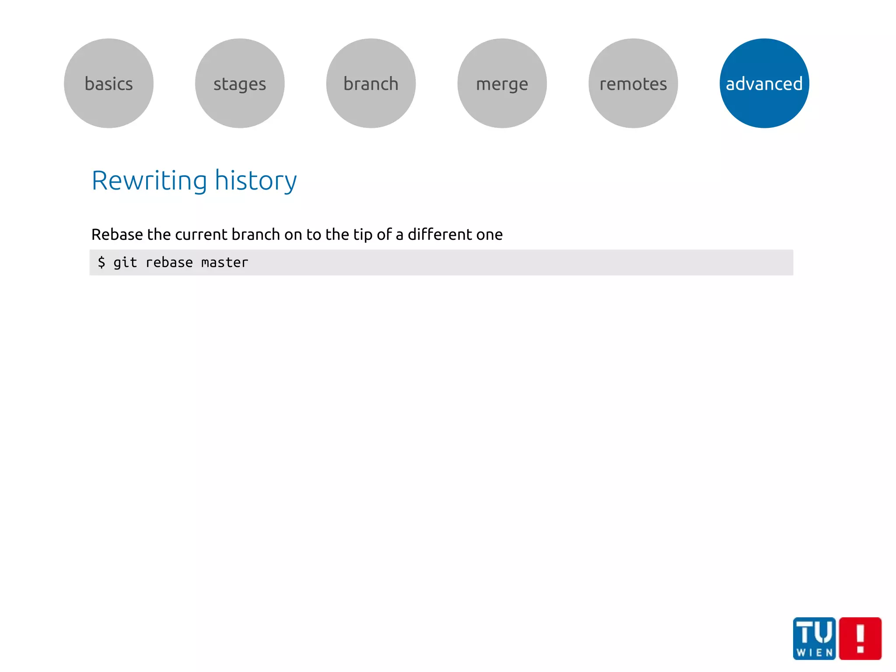The width and height of the screenshot is (896, 672).
Task: Click the word 'history' in the title
Action: pos(255,180)
